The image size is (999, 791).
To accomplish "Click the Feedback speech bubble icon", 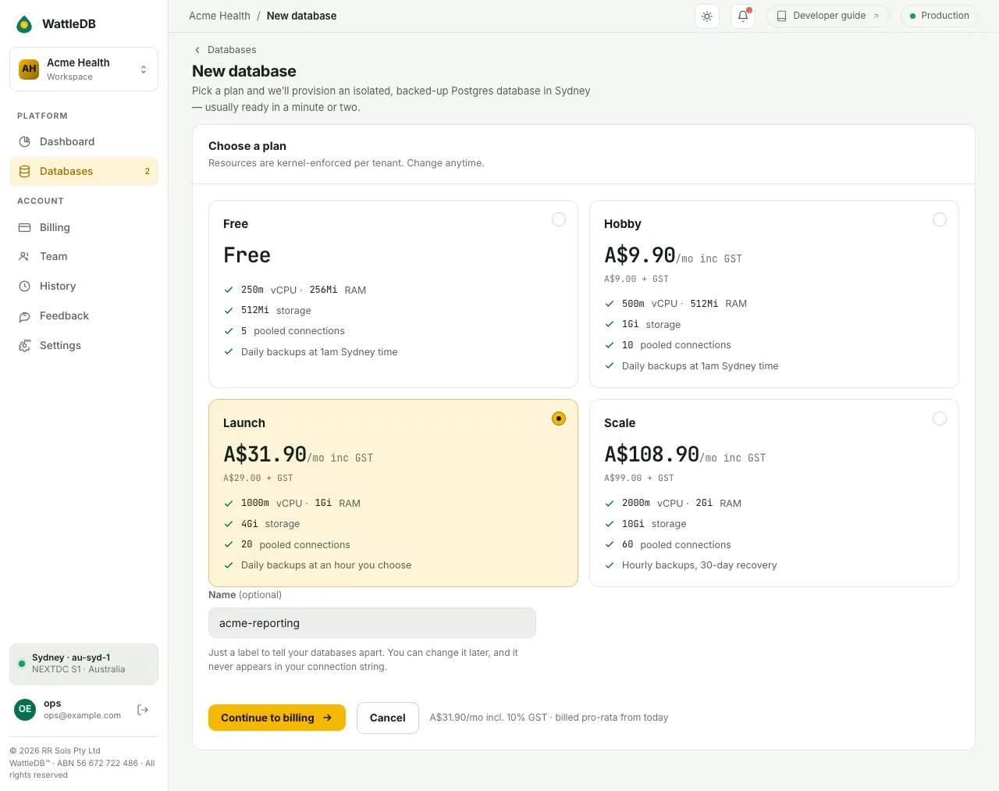I will 25,316.
